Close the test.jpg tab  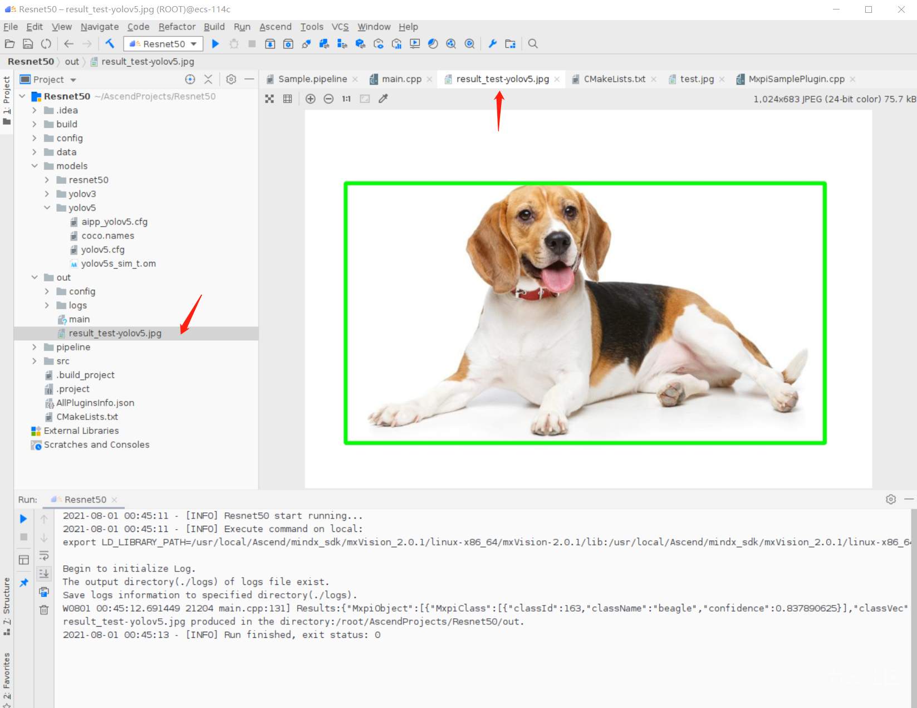tap(722, 80)
